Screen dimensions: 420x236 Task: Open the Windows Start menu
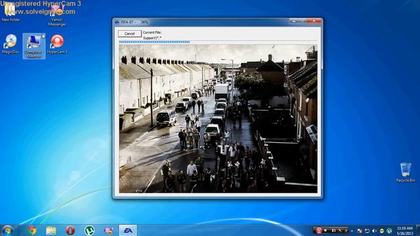click(x=7, y=230)
